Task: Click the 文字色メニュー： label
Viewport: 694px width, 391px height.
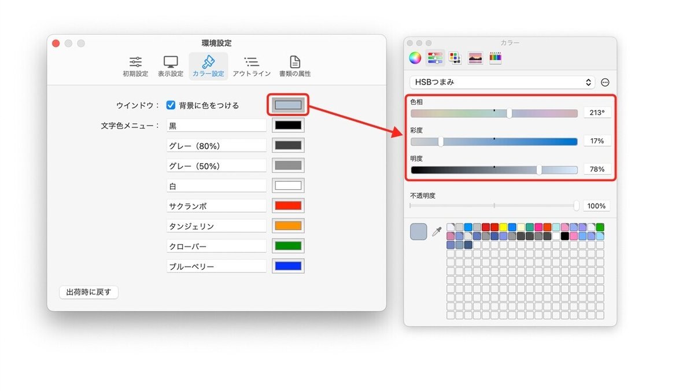Action: [130, 126]
